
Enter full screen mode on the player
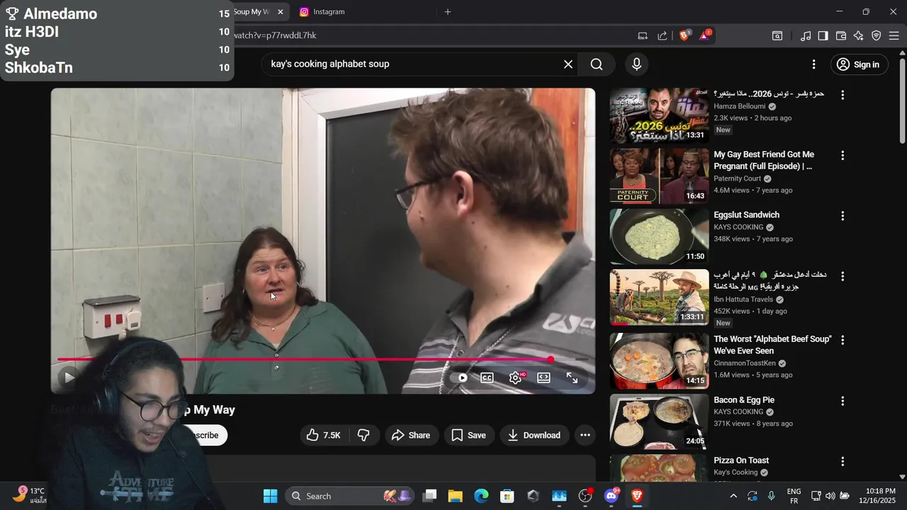click(x=572, y=378)
